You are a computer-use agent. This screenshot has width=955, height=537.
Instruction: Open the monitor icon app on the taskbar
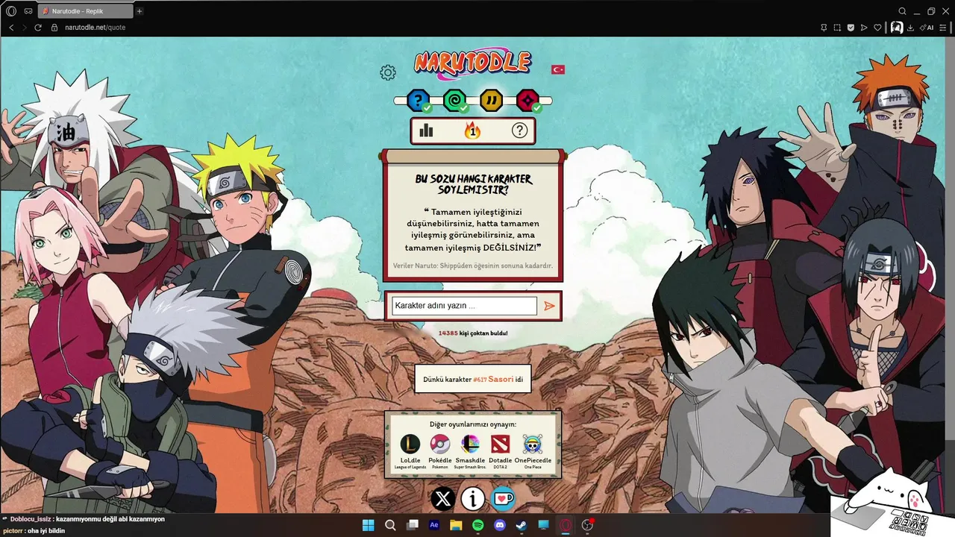(544, 525)
